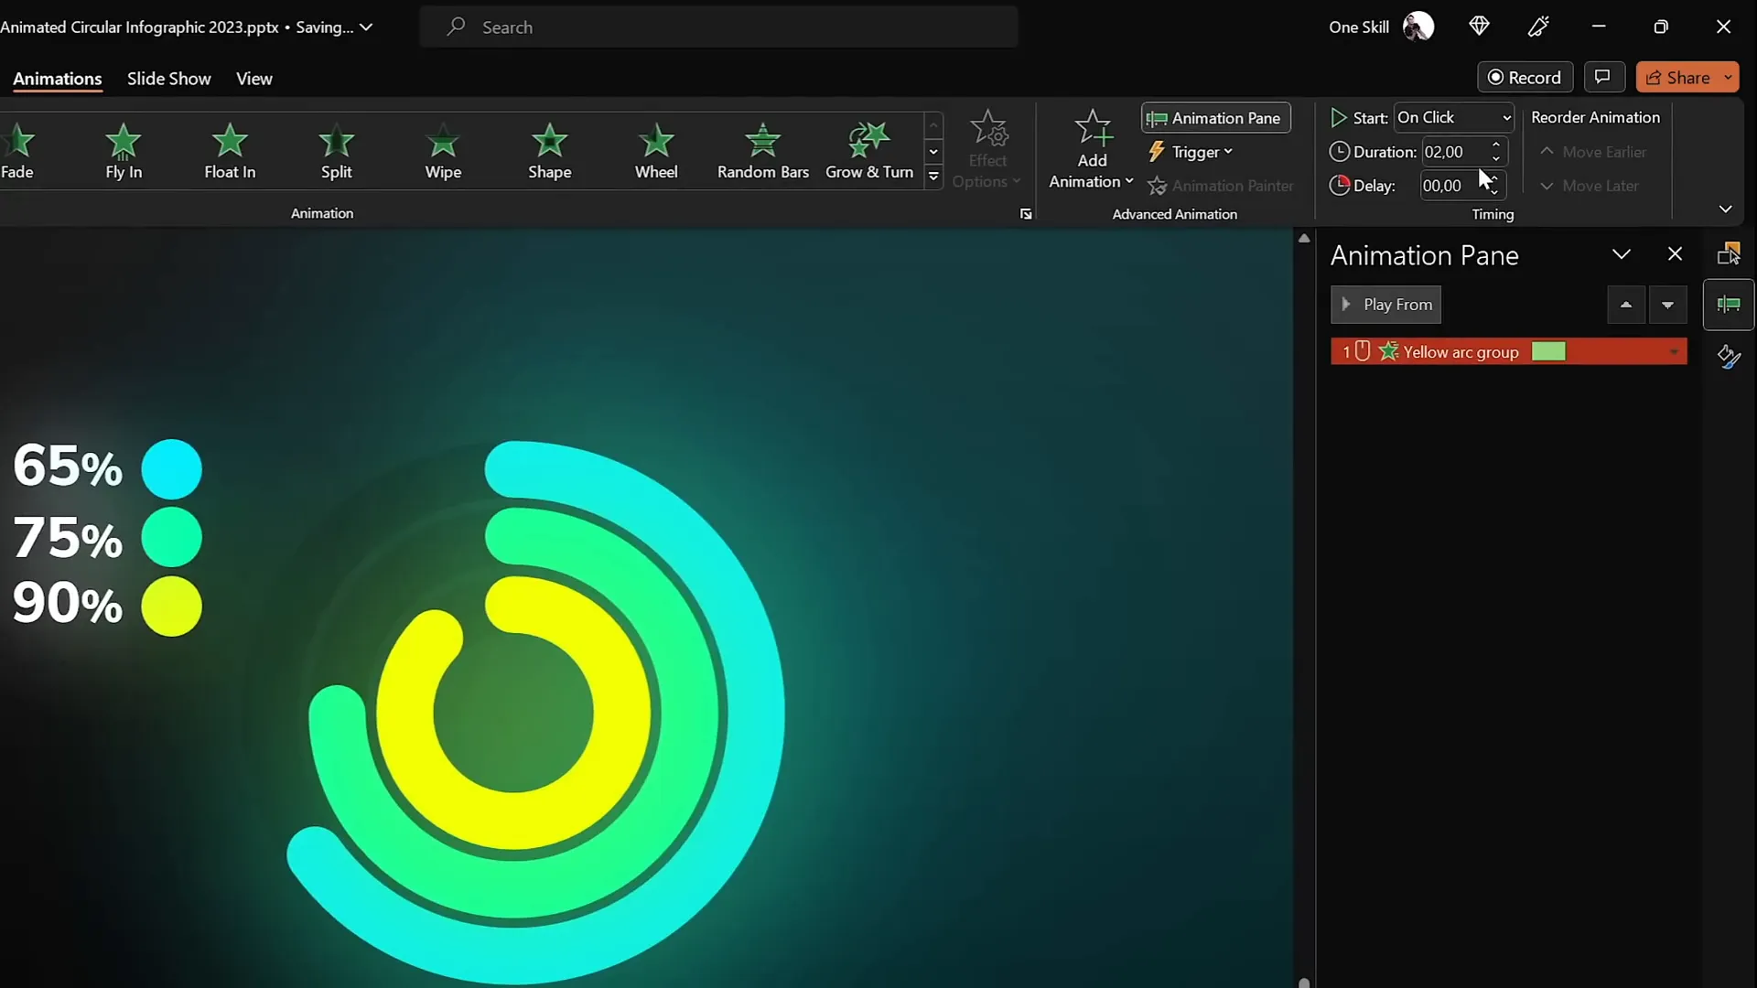Click the Microsoft 365 premium diamond icon
The height and width of the screenshot is (988, 1757).
click(x=1479, y=27)
